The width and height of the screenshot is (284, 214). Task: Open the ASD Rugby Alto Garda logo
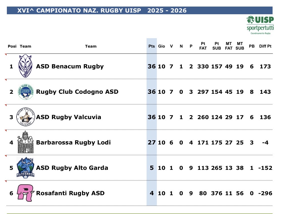tap(25, 168)
